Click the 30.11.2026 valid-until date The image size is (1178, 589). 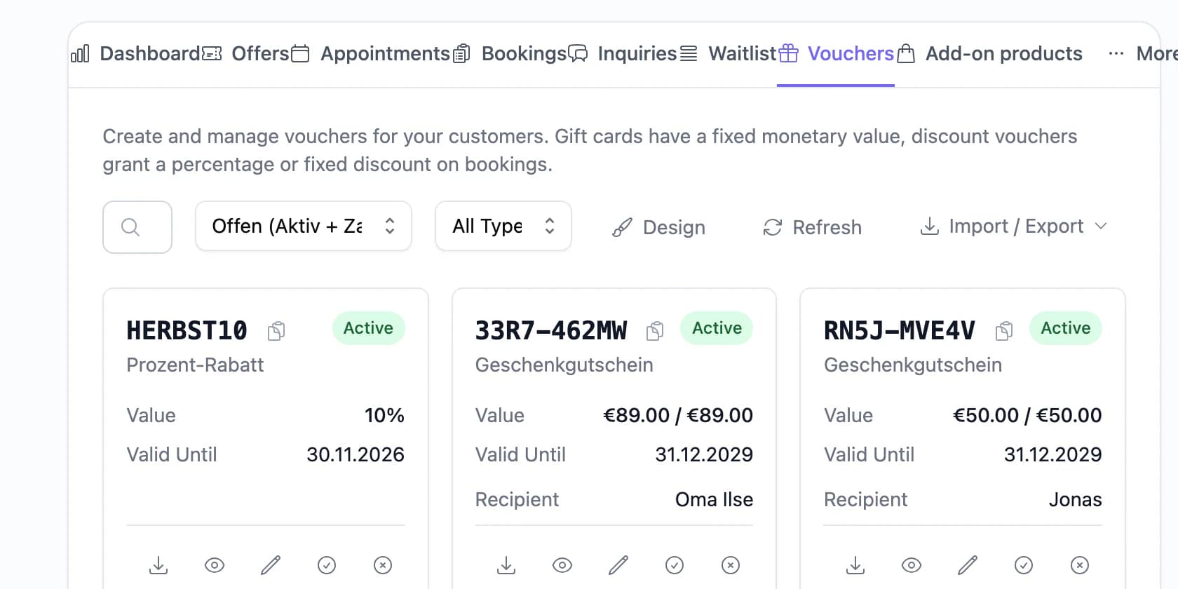point(356,455)
